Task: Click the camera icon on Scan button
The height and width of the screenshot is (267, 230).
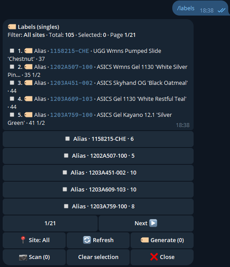Action: point(23,257)
